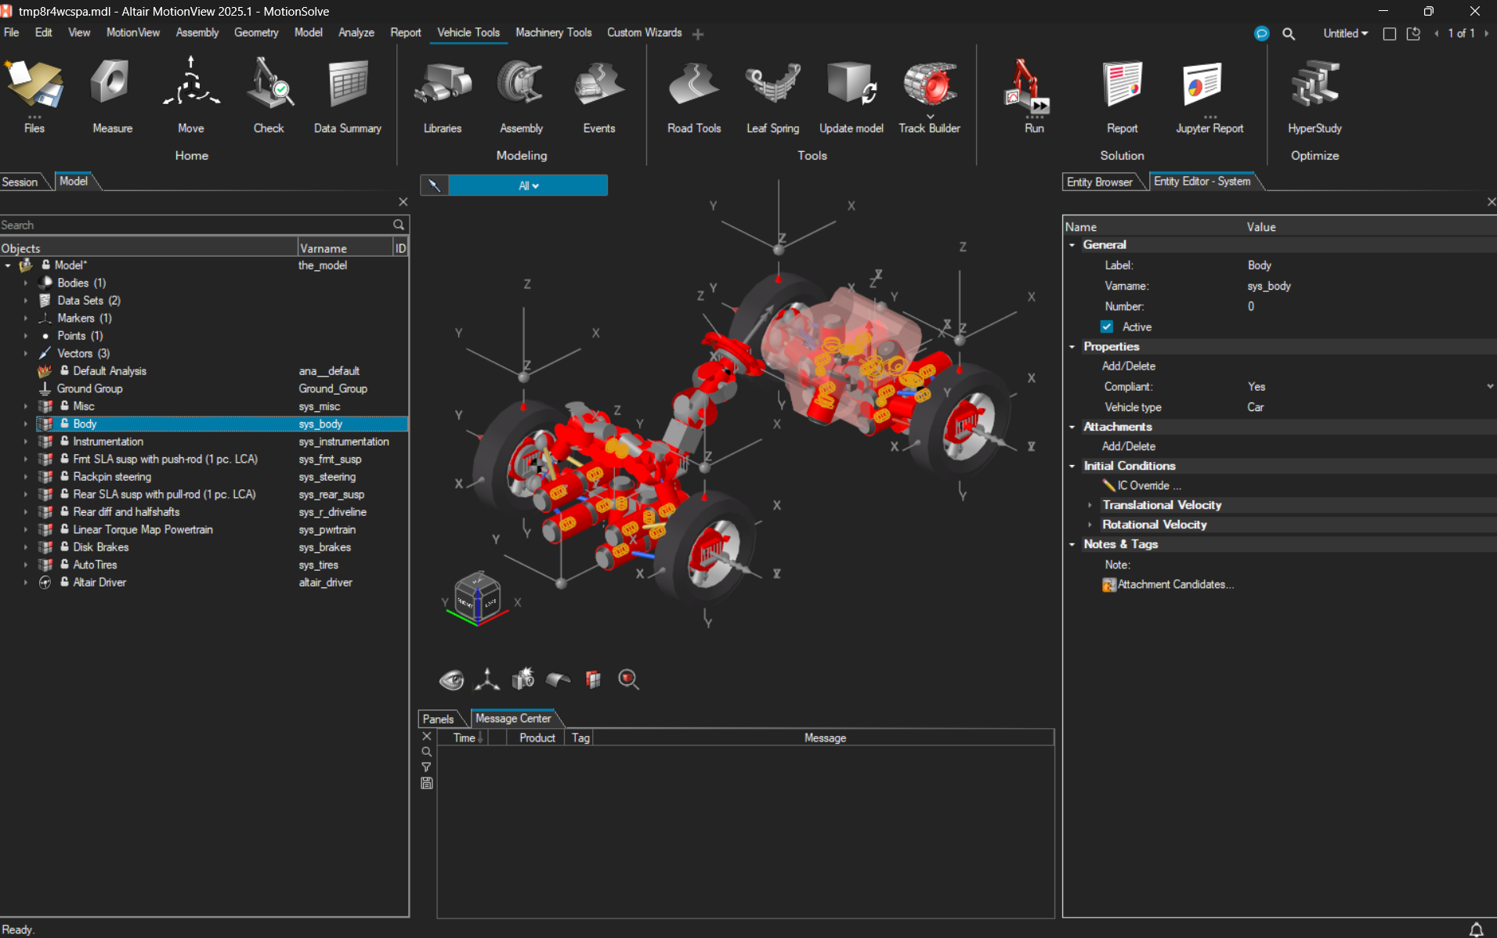Click the model browser Search field
The width and height of the screenshot is (1497, 938).
(196, 225)
